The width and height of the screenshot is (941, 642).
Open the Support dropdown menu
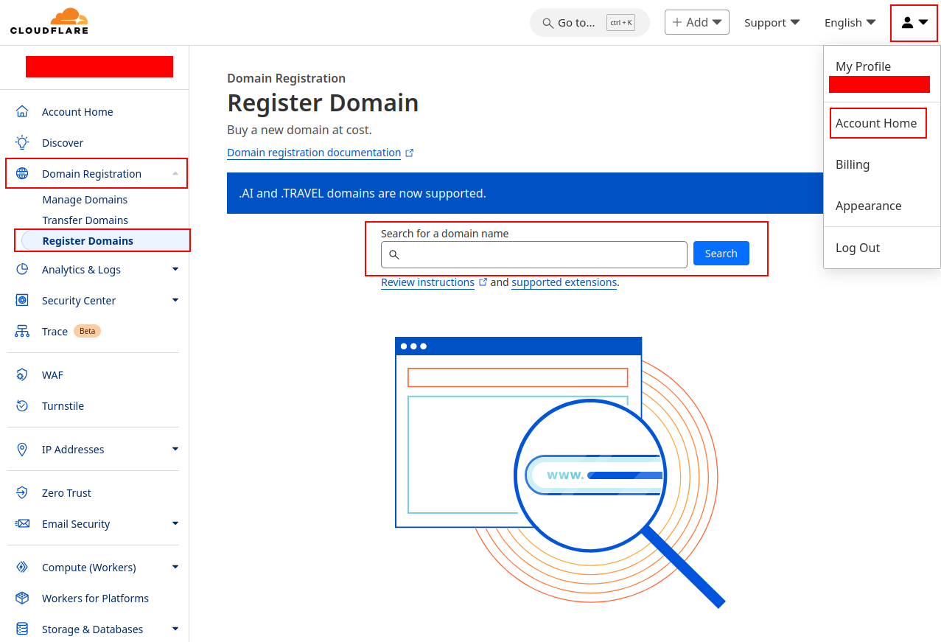coord(772,23)
